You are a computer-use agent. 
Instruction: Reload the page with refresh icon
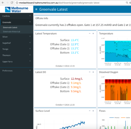[x=12, y=3]
